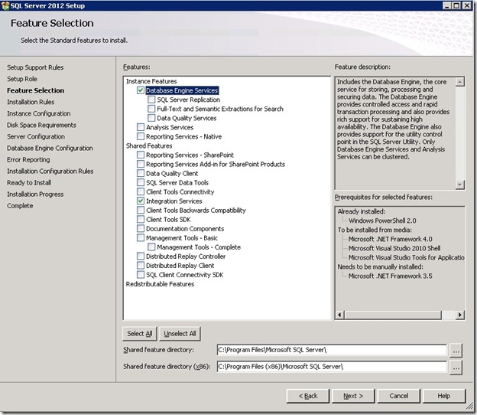477x415 pixels.
Task: Click into the shared feature directory field
Action: pos(330,350)
